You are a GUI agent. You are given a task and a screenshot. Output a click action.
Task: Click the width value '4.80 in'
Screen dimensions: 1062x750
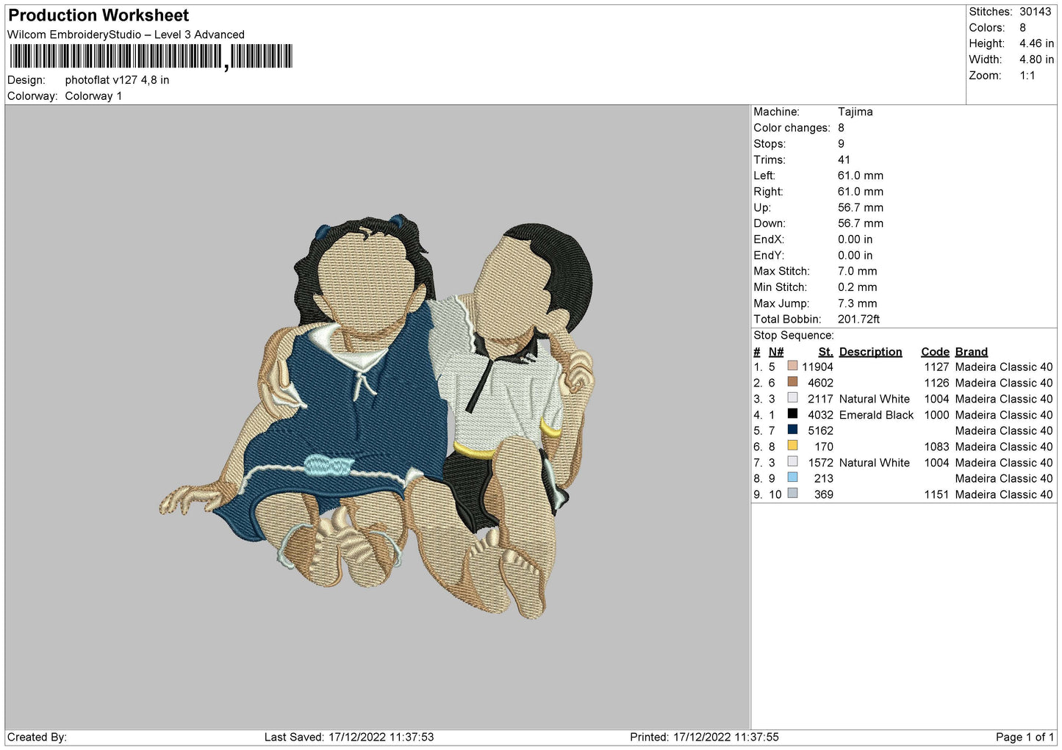[x=1036, y=60]
